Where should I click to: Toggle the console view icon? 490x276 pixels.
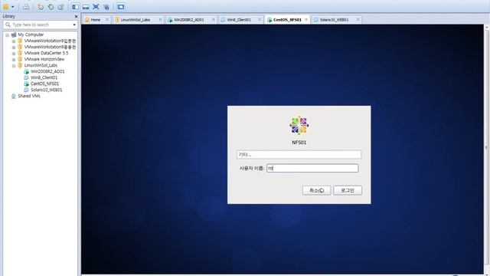(x=121, y=7)
